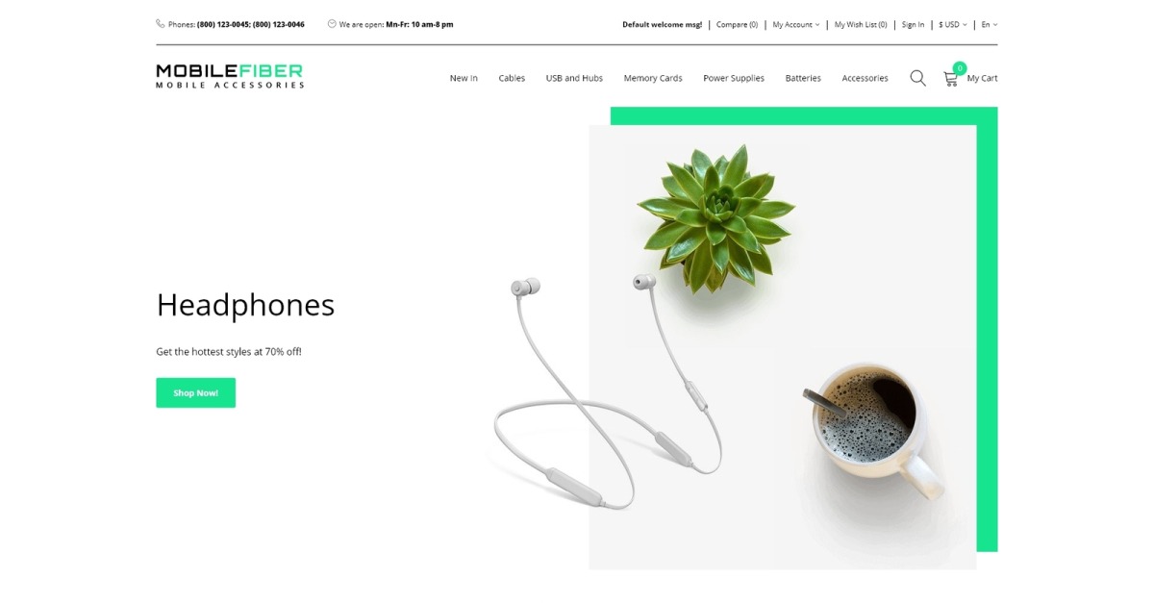Expand the My Account dropdown

coord(796,24)
